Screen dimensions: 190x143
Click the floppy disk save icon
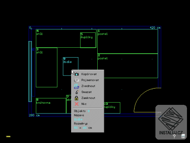[183, 136]
